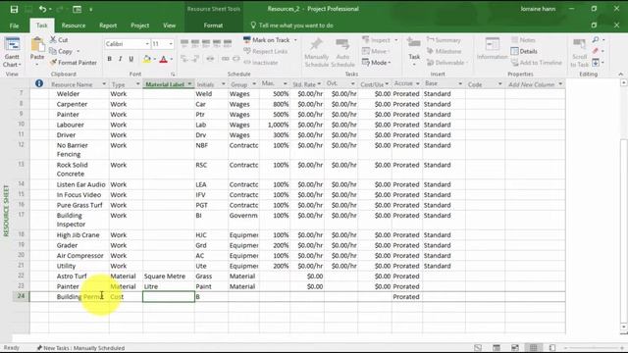The height and width of the screenshot is (353, 628).
Task: Open Group column filter dropdown
Action: click(x=254, y=84)
